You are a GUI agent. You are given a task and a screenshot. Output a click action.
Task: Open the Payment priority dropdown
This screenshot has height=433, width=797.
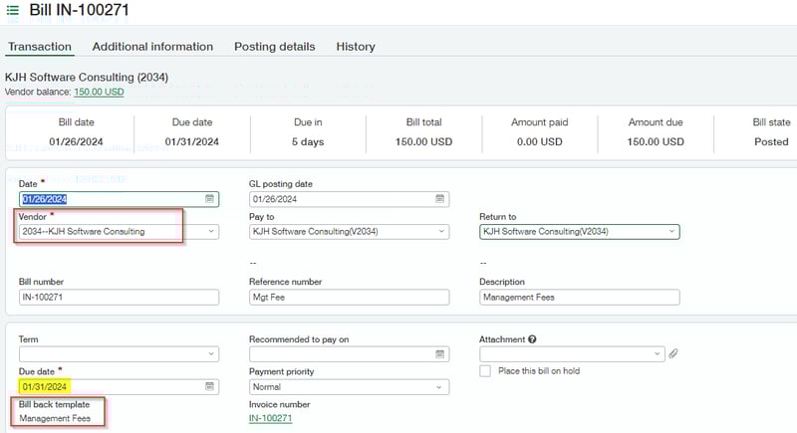(440, 386)
